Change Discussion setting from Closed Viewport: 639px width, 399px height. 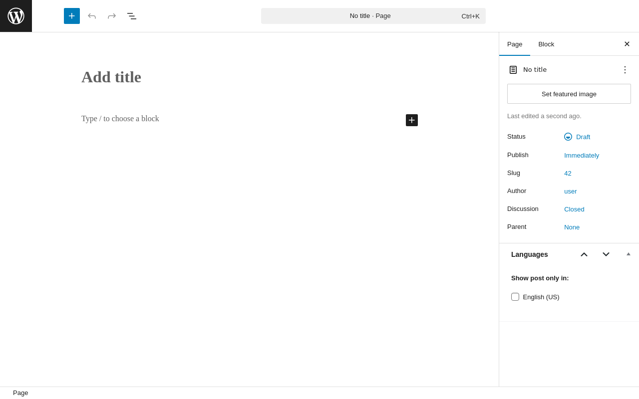(574, 209)
